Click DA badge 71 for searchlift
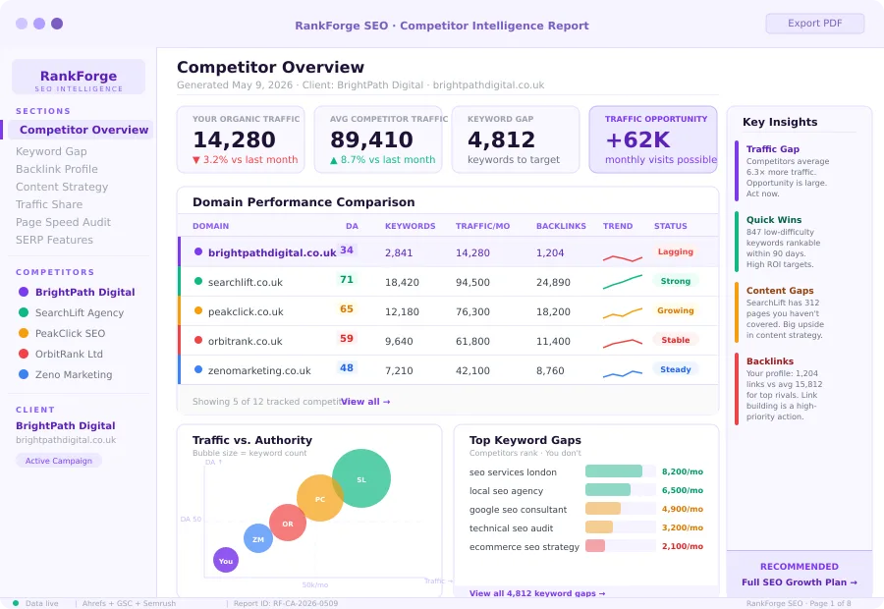 click(347, 280)
